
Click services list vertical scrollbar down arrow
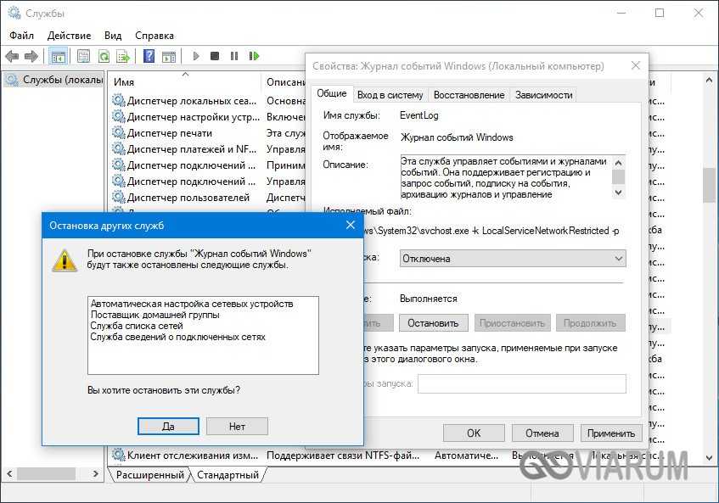pos(709,458)
